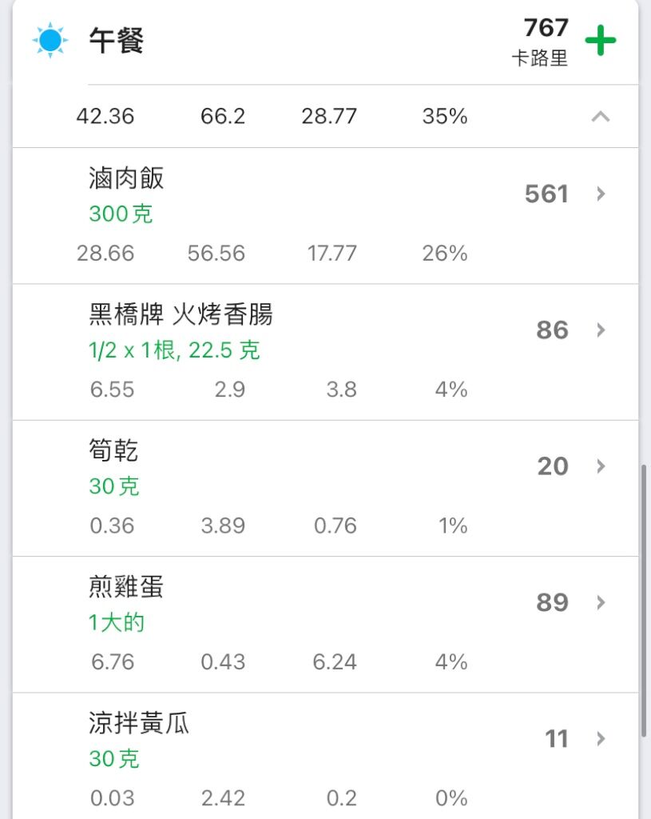The image size is (651, 819).
Task: Click the blue sun lunch icon
Action: click(x=50, y=40)
